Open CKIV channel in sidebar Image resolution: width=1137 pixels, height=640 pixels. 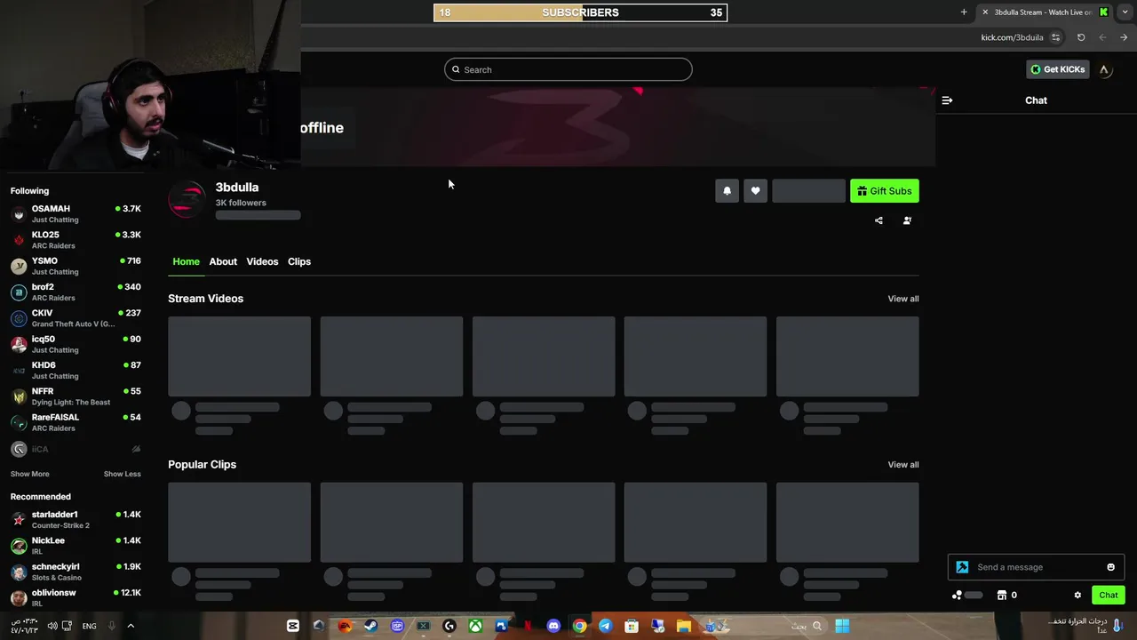pyautogui.click(x=76, y=318)
